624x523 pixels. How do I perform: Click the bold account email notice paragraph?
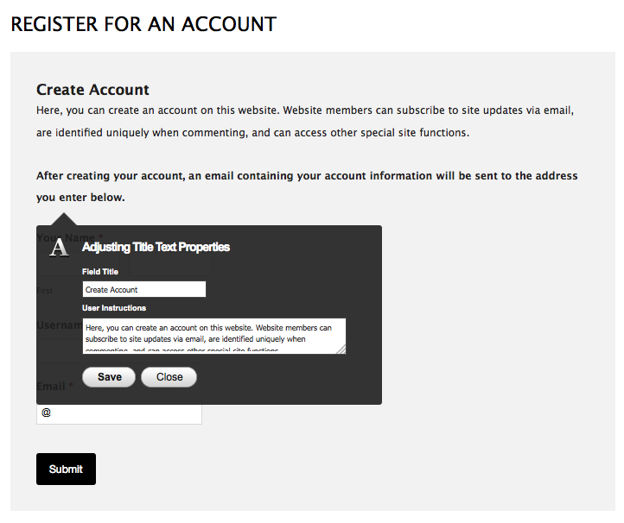tap(307, 186)
